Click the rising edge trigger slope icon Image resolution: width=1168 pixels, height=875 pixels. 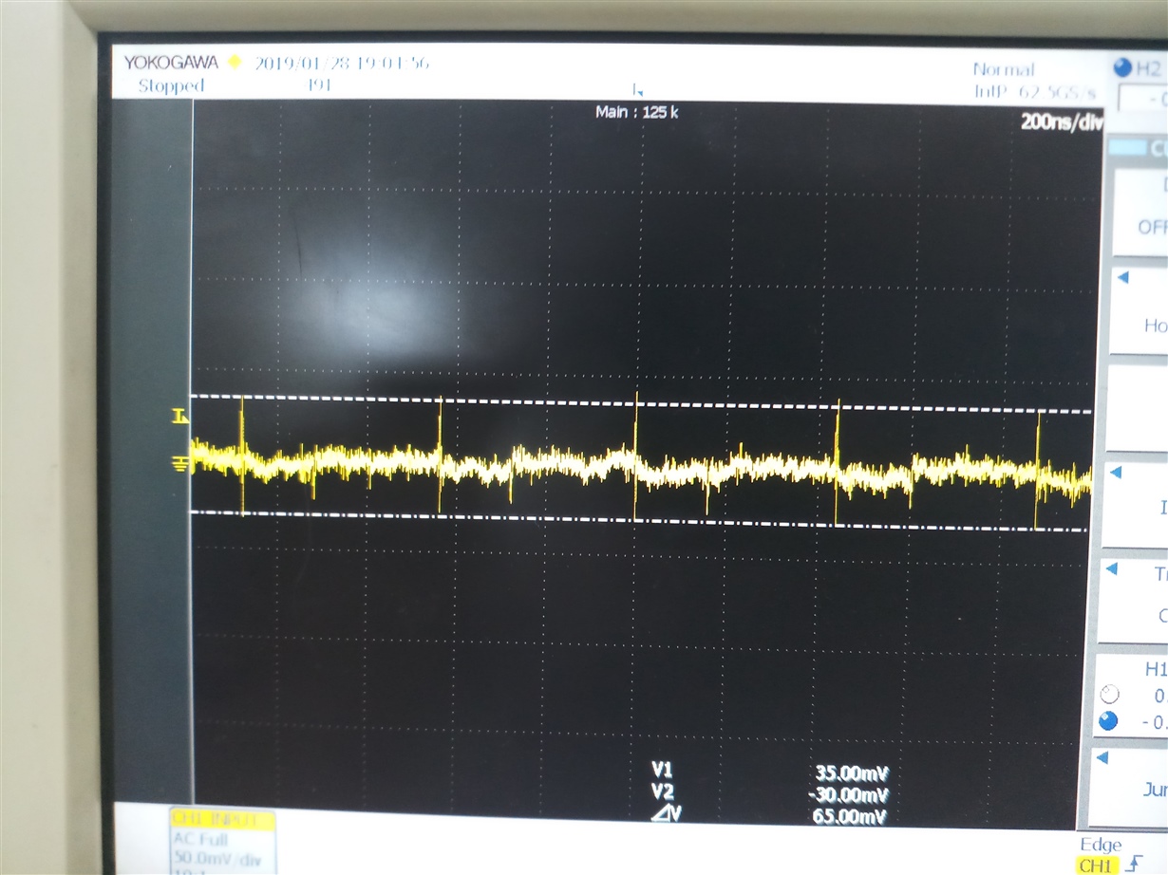pyautogui.click(x=1133, y=864)
